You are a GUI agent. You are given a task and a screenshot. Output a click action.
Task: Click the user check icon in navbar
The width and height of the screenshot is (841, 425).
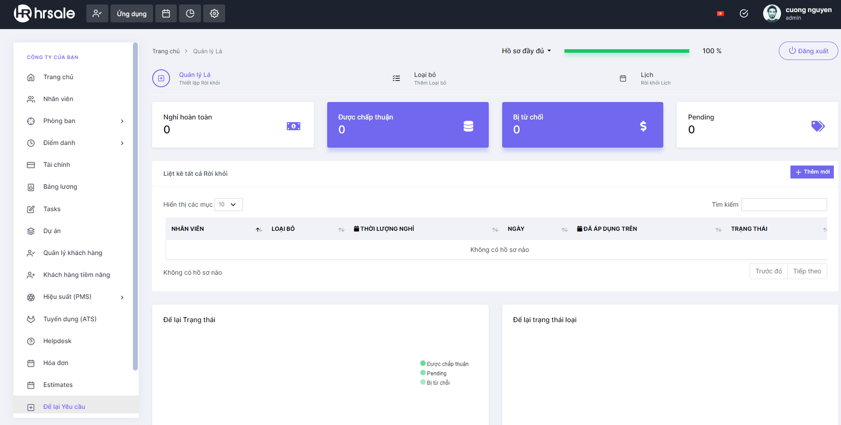click(x=97, y=13)
